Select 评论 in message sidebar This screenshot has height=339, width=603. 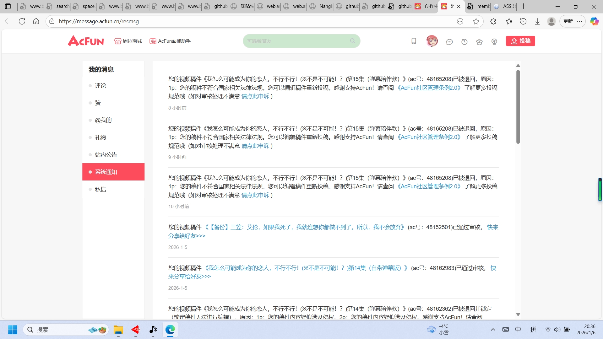pyautogui.click(x=100, y=86)
